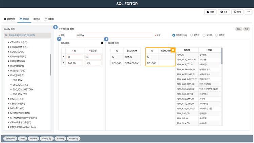Open the 기본정보 tab

(x=10, y=20)
